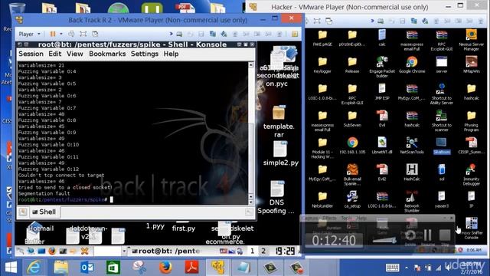The height and width of the screenshot is (276, 490).
Task: Pause the Back Track virtual machine
Action: [53, 34]
